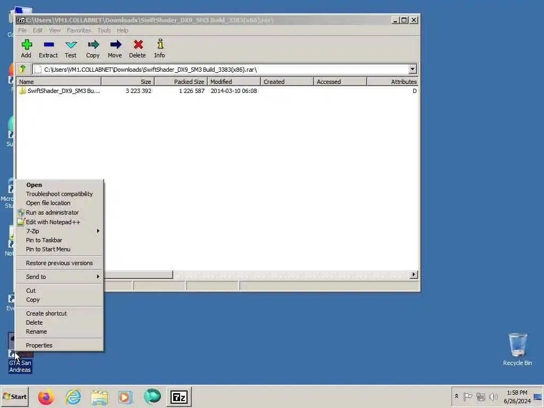Click the Start button
Viewport: 544px width, 408px height.
pos(14,397)
